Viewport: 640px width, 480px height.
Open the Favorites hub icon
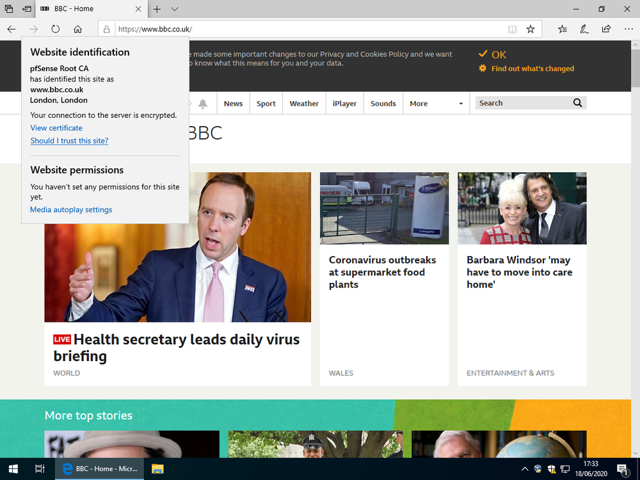point(563,29)
